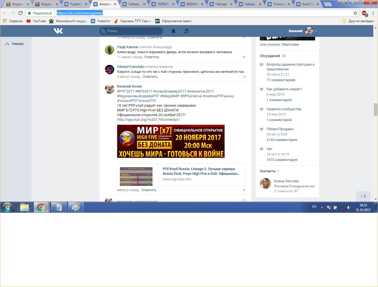Reply to Edward Francisko's comment
Viewport: 378px width, 287px height.
150,77
